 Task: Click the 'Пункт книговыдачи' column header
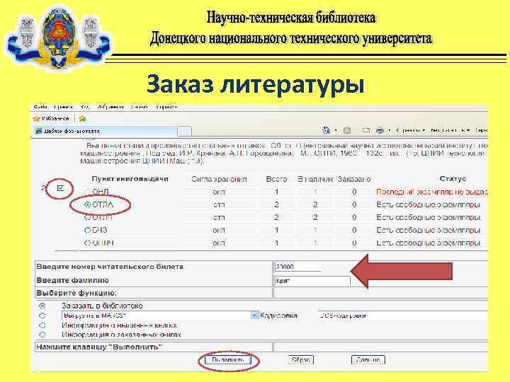coord(130,179)
